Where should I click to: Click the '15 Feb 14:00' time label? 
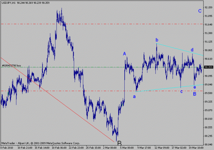(42, 148)
